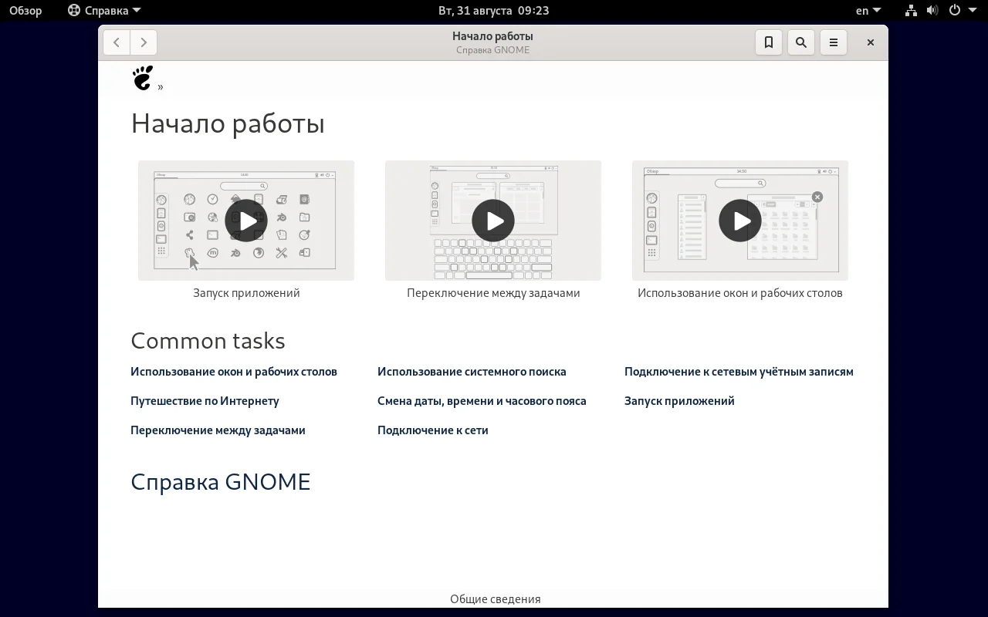Play the 'Переключение между задачами' video
The width and height of the screenshot is (988, 617).
pos(492,221)
